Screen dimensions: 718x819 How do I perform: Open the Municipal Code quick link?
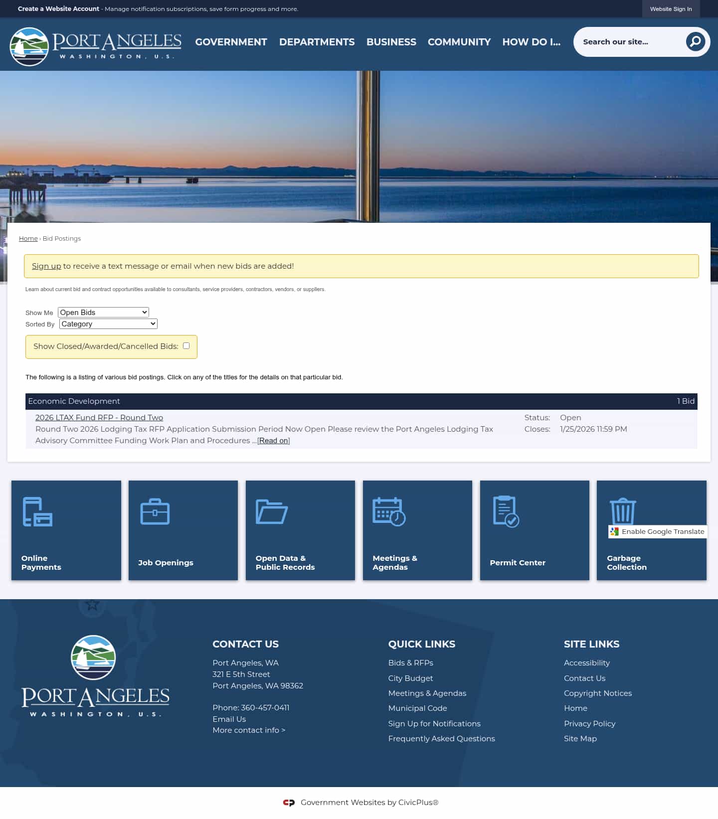tap(417, 708)
